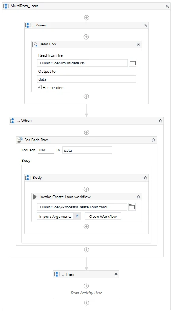172x312 pixels.
Task: Collapse the When sequence
Action: click(x=160, y=121)
